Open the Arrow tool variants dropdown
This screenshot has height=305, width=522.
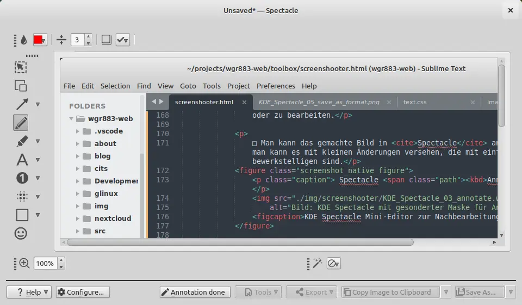point(38,105)
